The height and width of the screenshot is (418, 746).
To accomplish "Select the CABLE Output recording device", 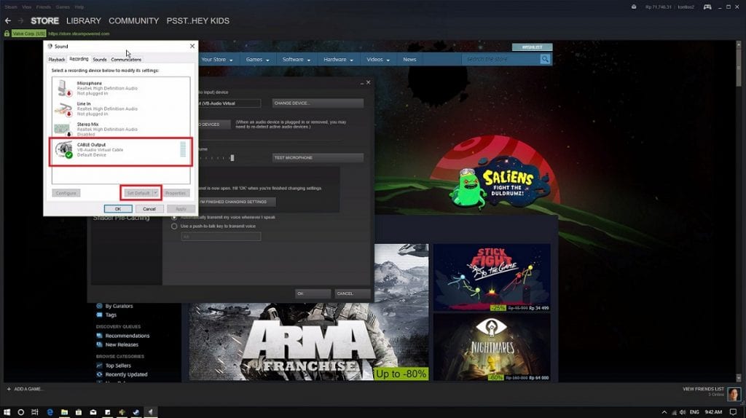I will click(x=121, y=150).
